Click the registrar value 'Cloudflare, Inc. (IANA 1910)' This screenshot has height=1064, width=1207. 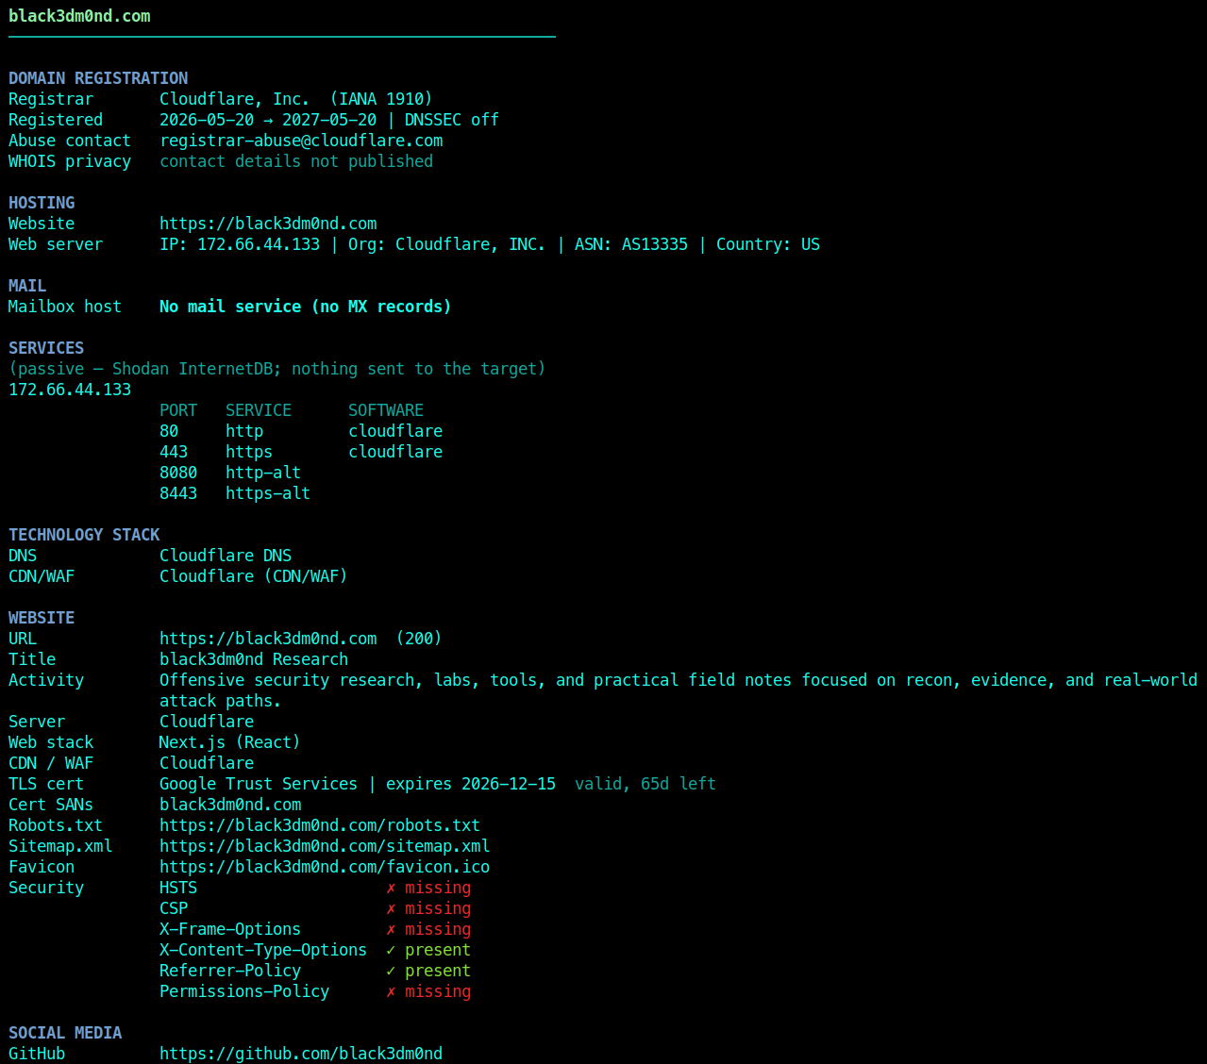pos(296,99)
